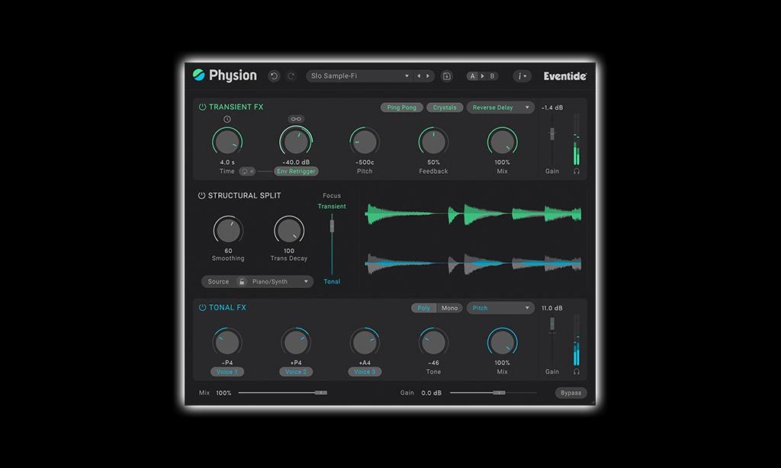Screen dimensions: 781x468
Task: Open the info menu
Action: pyautogui.click(x=522, y=76)
